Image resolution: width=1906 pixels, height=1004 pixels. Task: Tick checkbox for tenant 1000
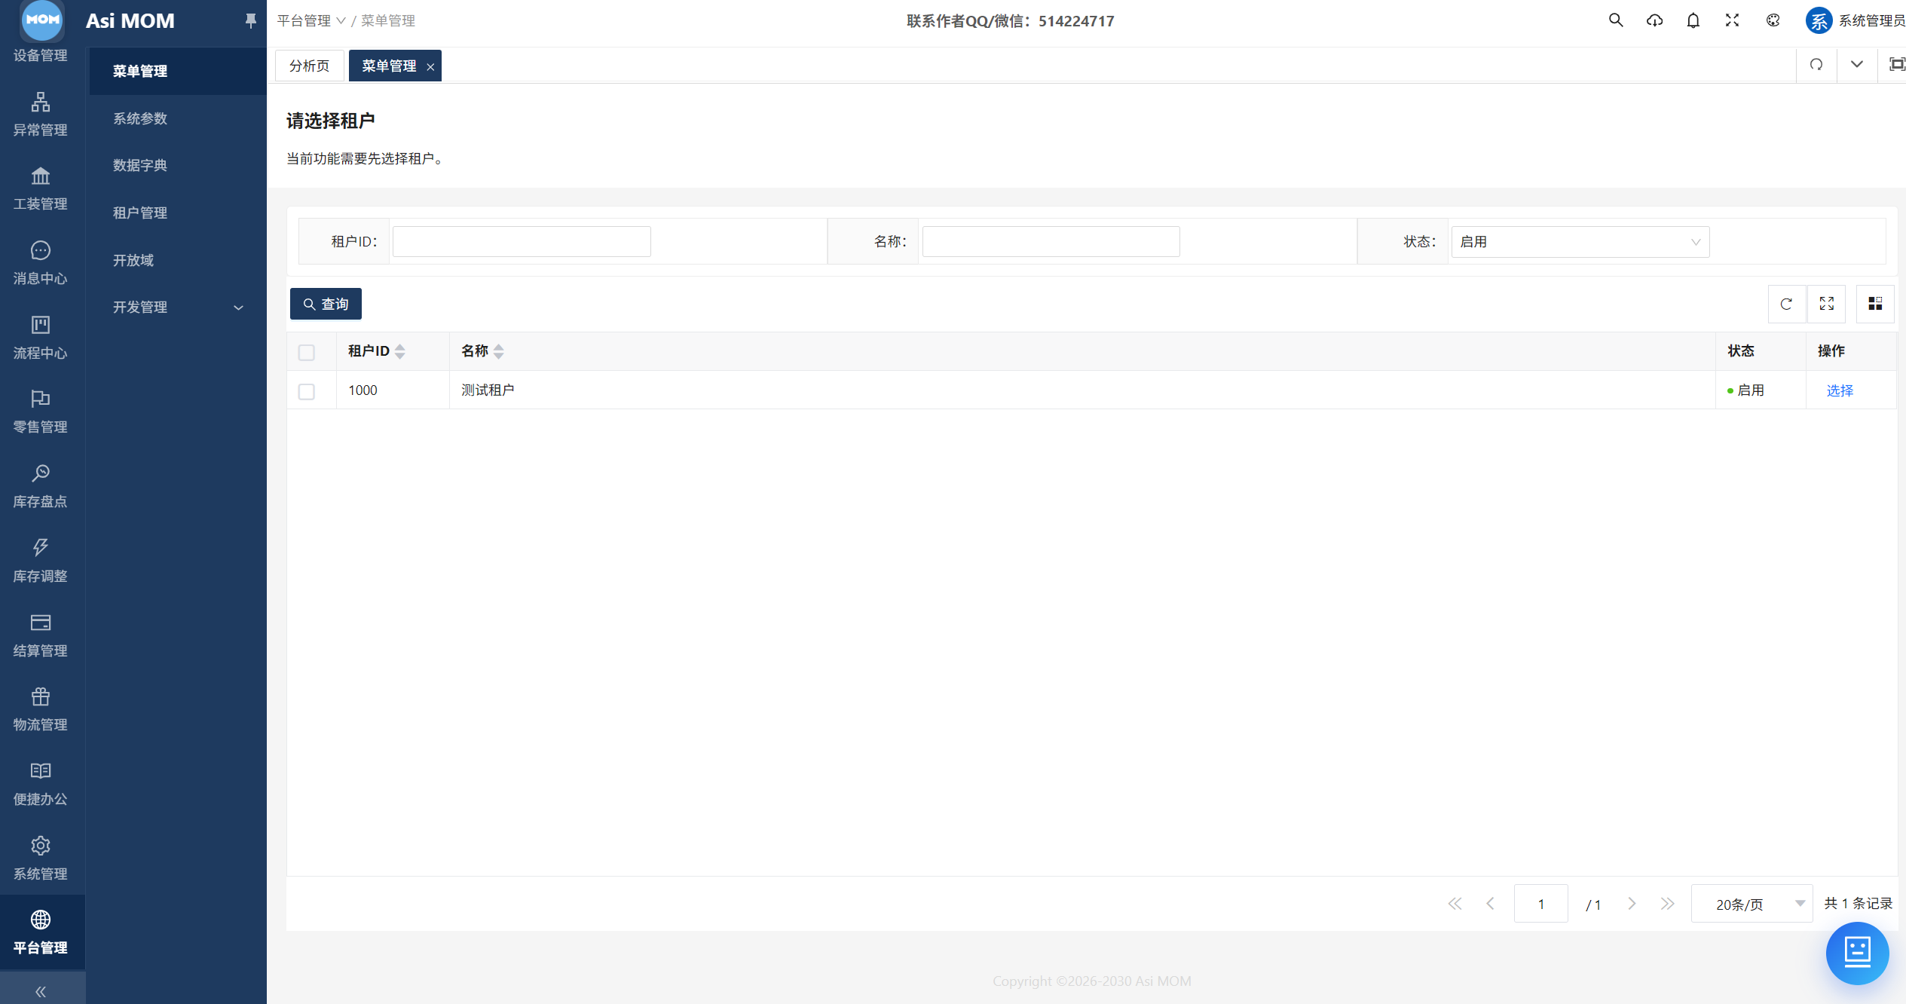(x=306, y=391)
